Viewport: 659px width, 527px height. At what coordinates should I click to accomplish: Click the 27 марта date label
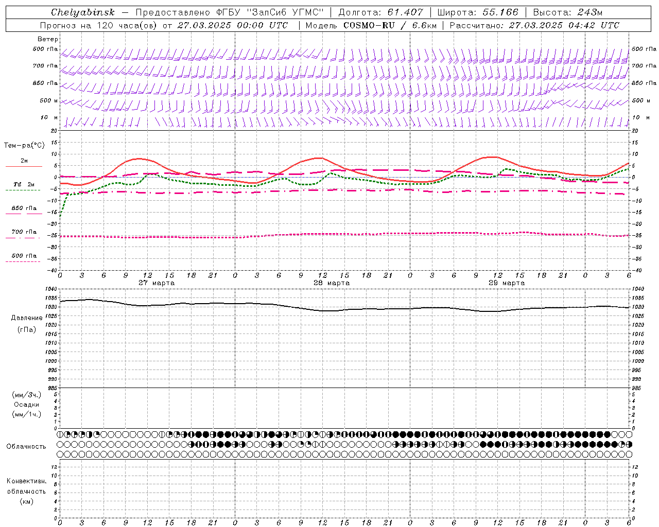point(157,283)
